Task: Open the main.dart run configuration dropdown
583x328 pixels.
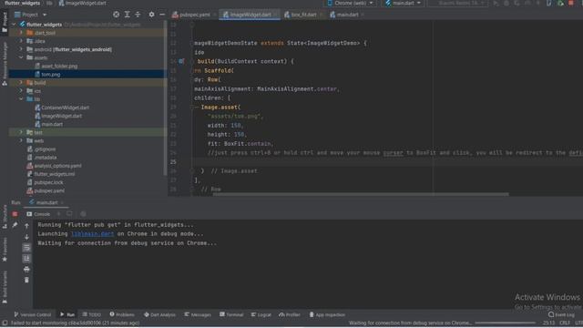Action: click(x=403, y=4)
